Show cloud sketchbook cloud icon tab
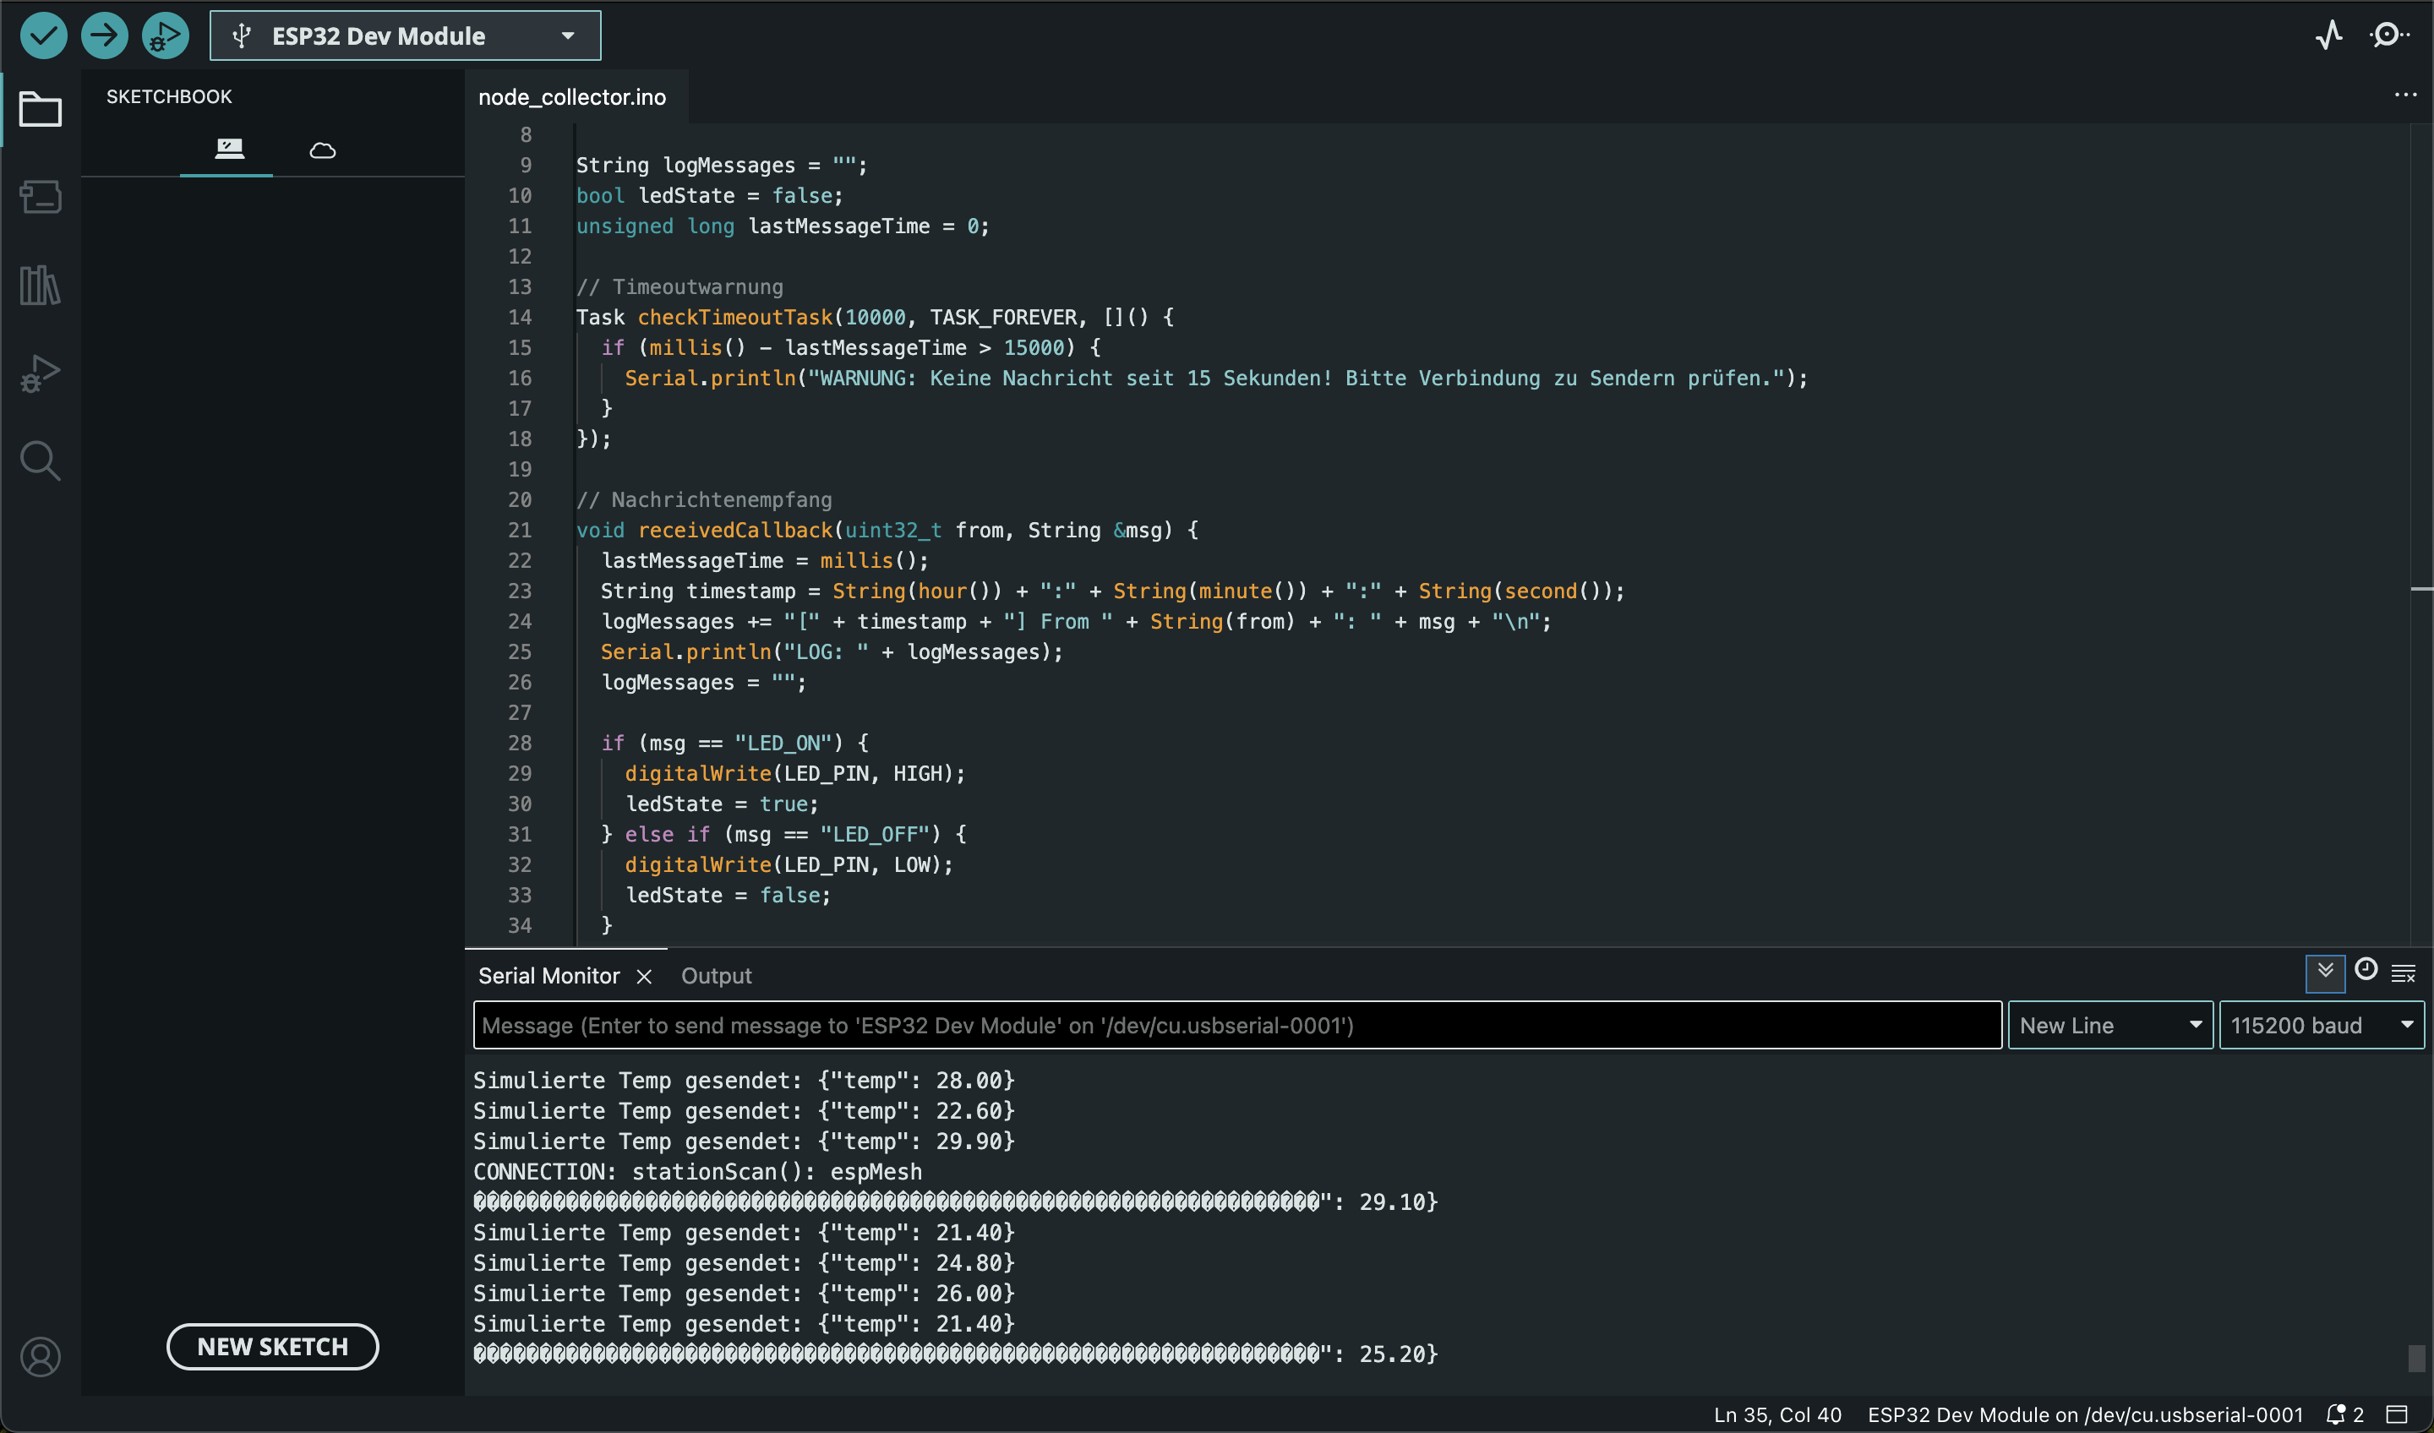This screenshot has height=1433, width=2434. [323, 150]
